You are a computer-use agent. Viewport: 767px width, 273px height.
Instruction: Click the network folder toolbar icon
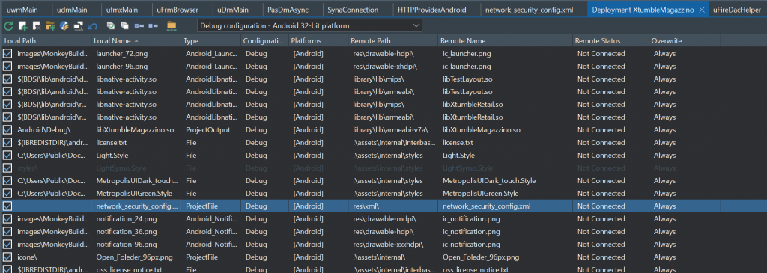pyautogui.click(x=172, y=26)
